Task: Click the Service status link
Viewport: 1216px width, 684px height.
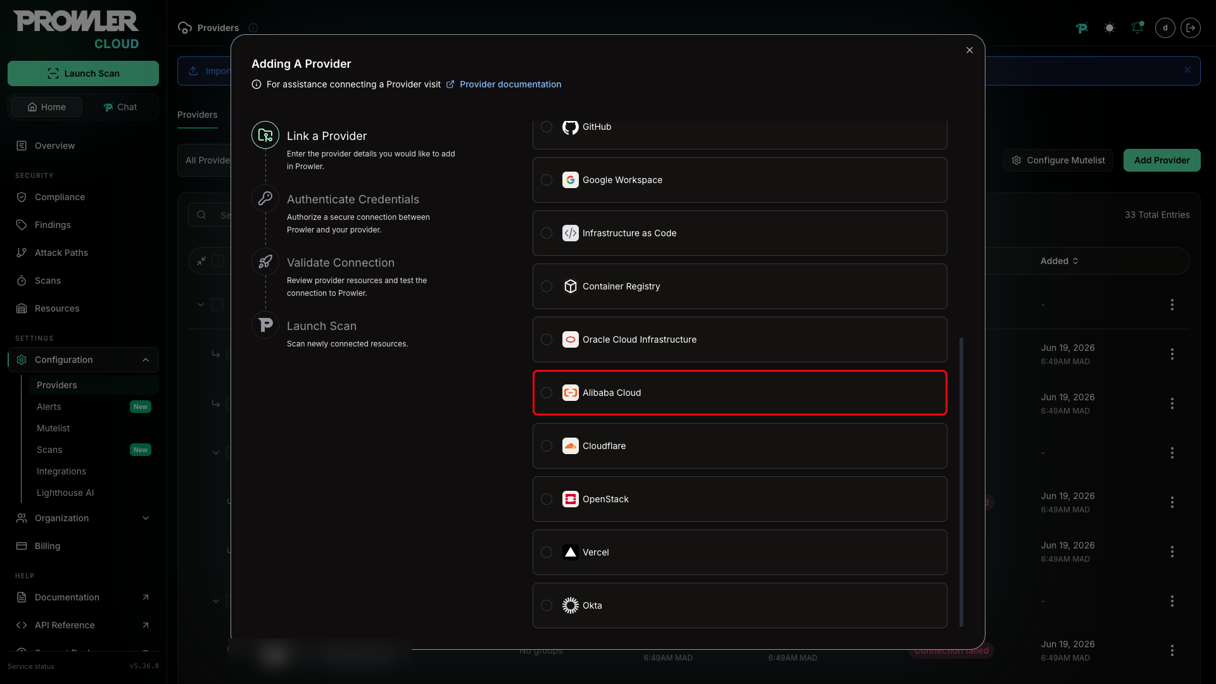Action: coord(31,666)
